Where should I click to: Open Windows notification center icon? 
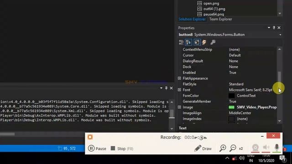coord(283,159)
